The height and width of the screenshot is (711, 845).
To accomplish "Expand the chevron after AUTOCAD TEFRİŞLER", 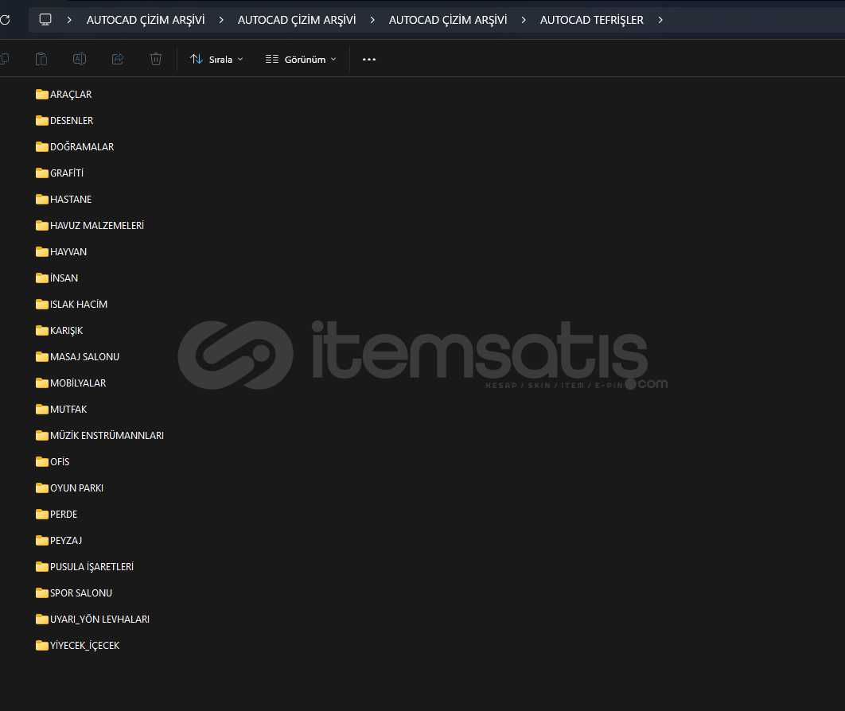I will coord(660,20).
